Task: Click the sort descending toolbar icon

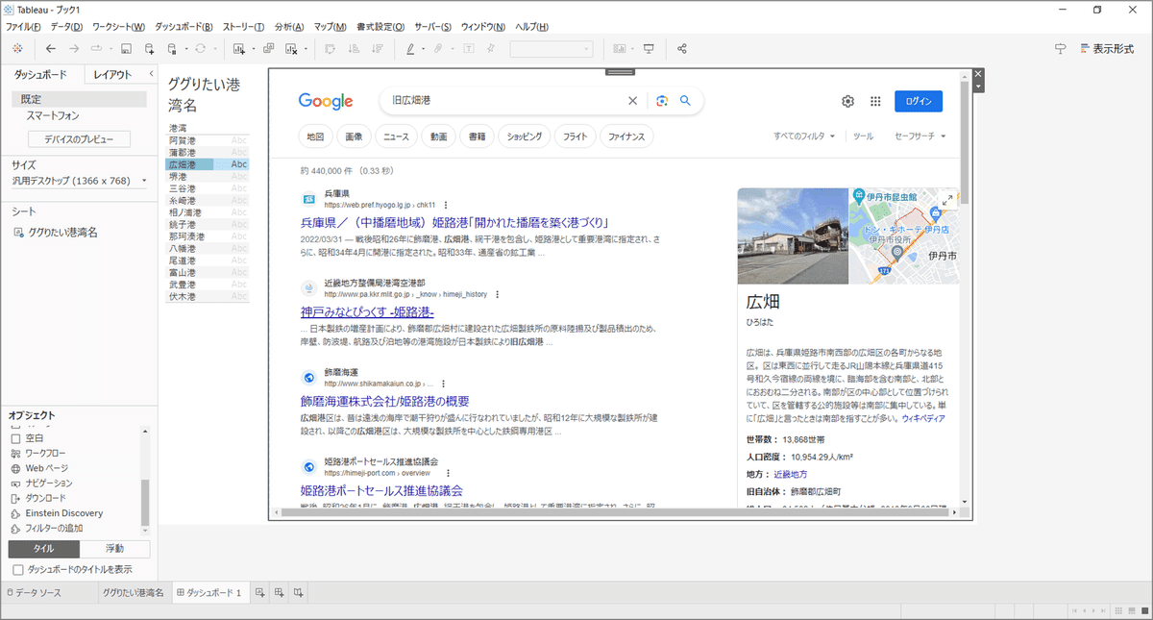Action: point(377,48)
